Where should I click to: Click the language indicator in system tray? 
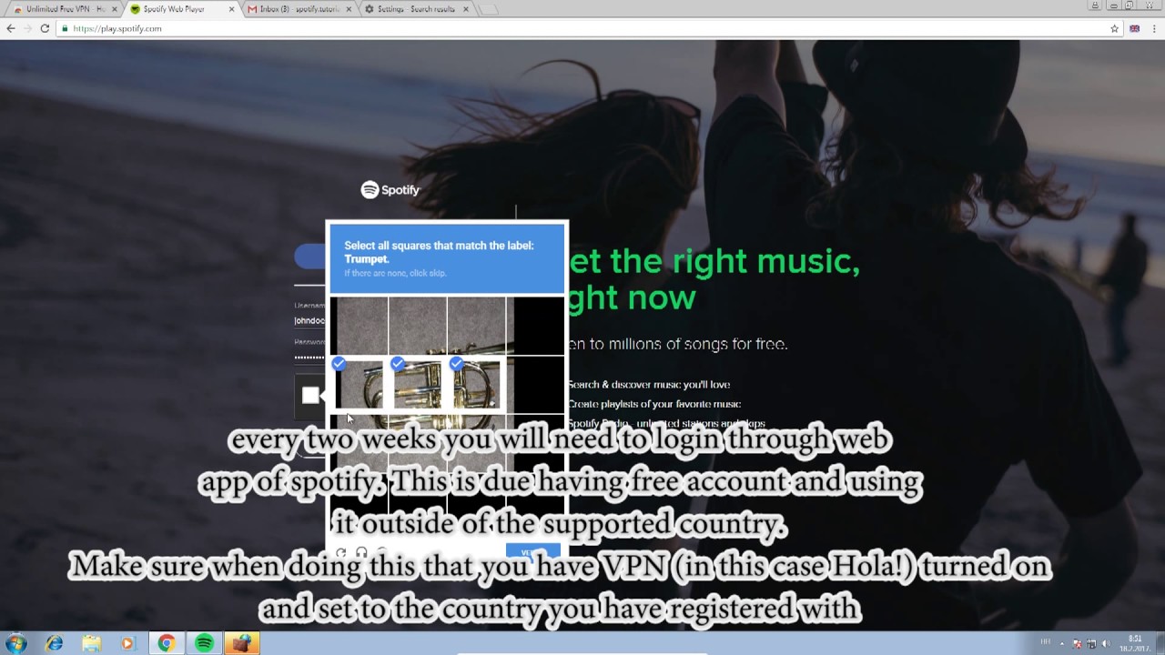click(1046, 643)
